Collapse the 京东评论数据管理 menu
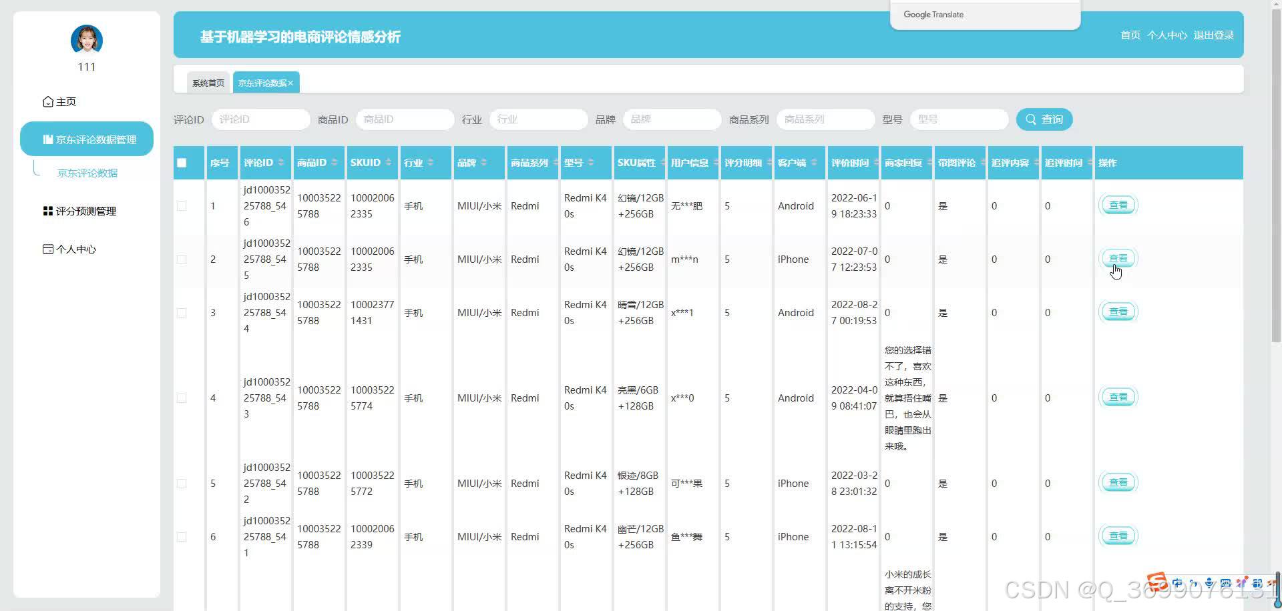1282x611 pixels. [87, 139]
